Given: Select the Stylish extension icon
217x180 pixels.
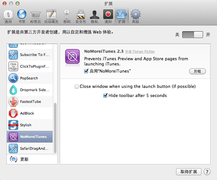Looking at the screenshot, I should coord(13,125).
